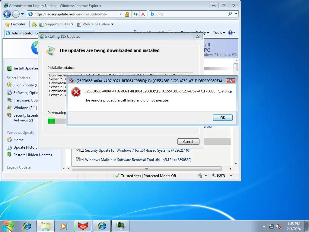Select Hardware, Optional updates category
This screenshot has width=309, height=232.
coord(22,100)
